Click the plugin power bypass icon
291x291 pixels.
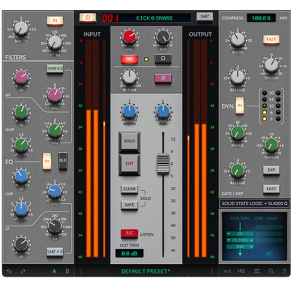(x=88, y=17)
